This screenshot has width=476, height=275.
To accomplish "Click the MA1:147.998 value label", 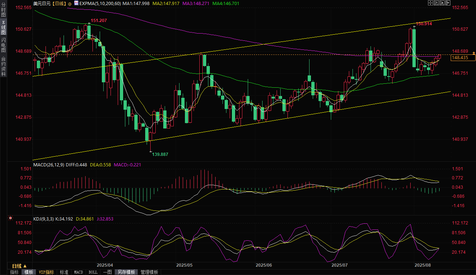I will [x=137, y=3].
